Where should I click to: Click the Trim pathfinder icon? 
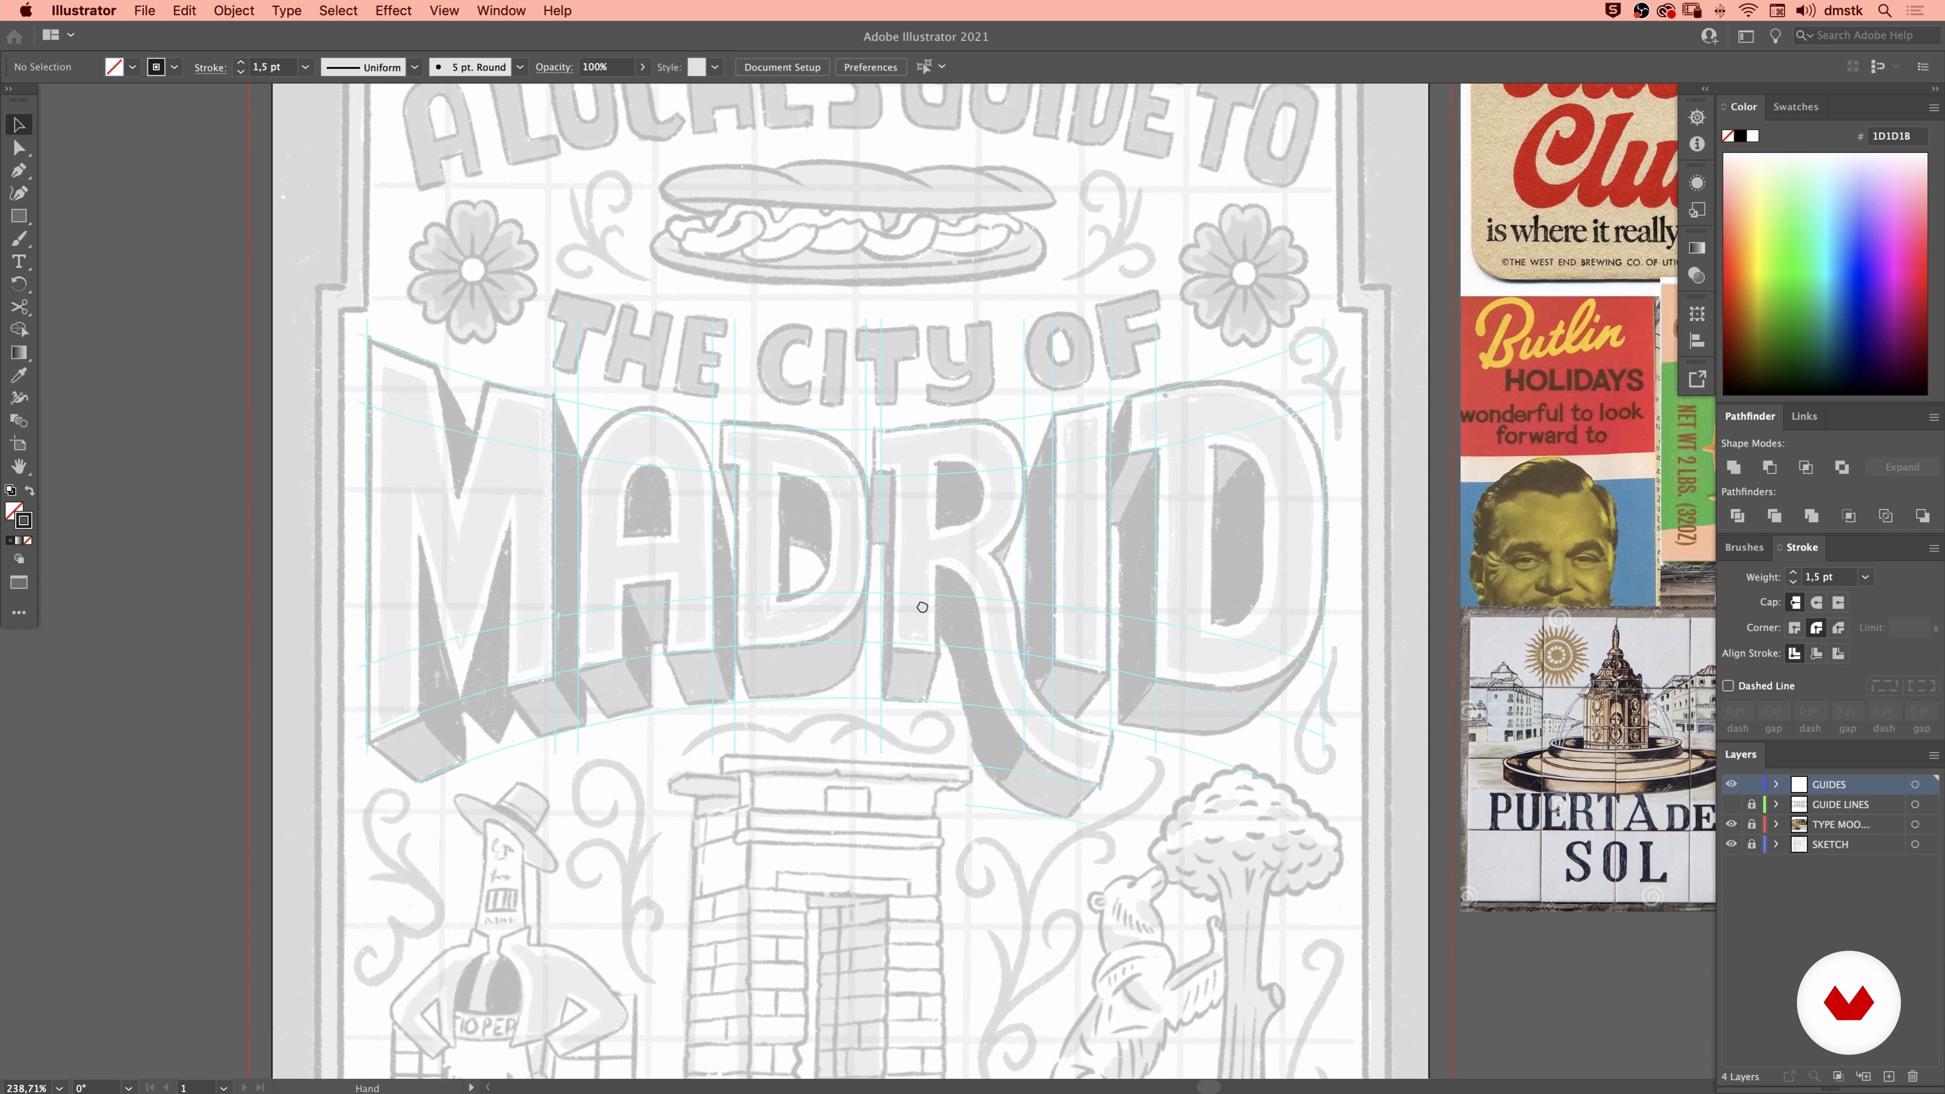(1774, 516)
